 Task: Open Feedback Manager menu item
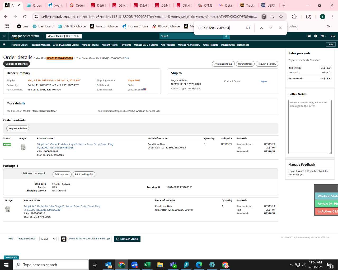coord(40,45)
